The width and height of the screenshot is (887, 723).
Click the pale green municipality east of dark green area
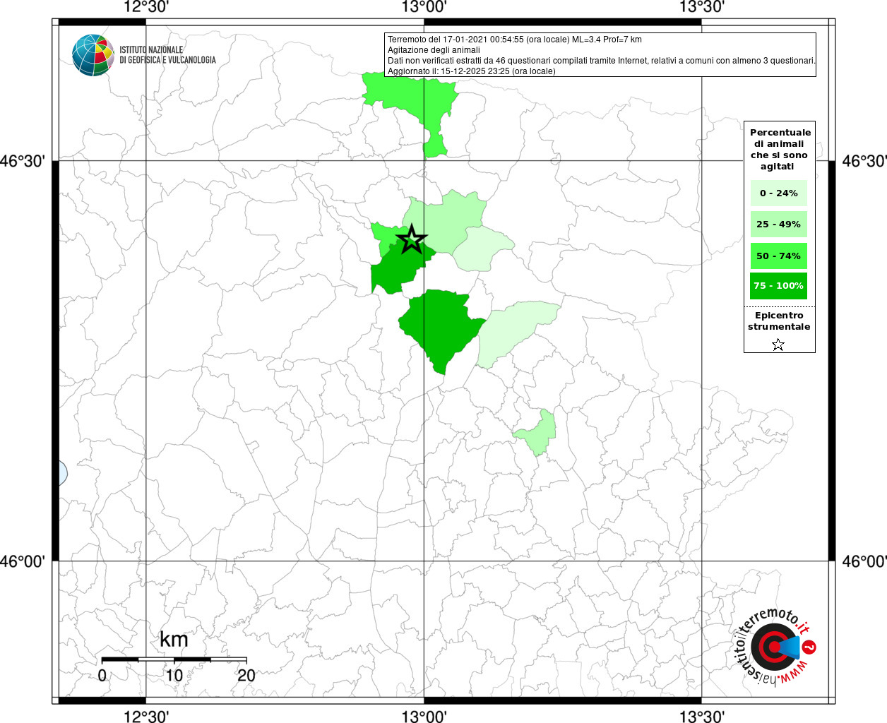click(x=514, y=332)
